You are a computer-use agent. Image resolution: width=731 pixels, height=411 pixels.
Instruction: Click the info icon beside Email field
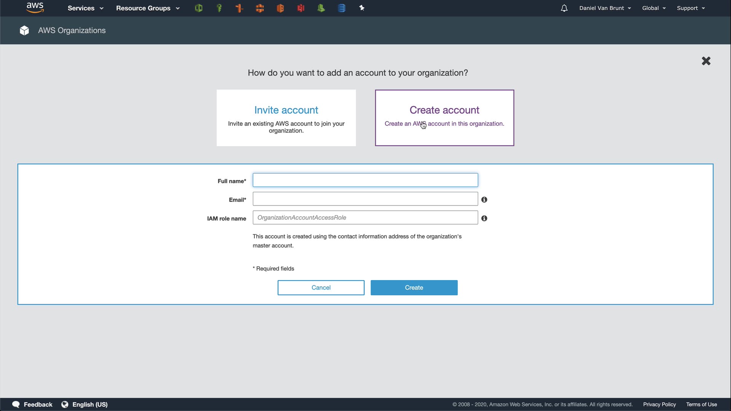(x=484, y=199)
